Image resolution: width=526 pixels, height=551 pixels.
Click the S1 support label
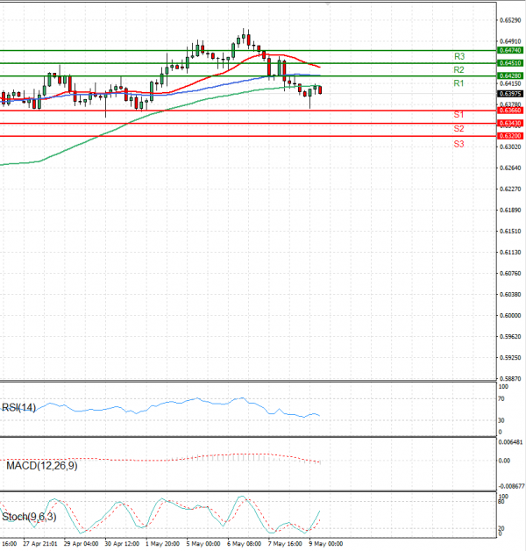pyautogui.click(x=458, y=115)
